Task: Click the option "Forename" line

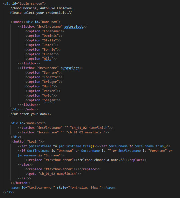Action: (45, 31)
